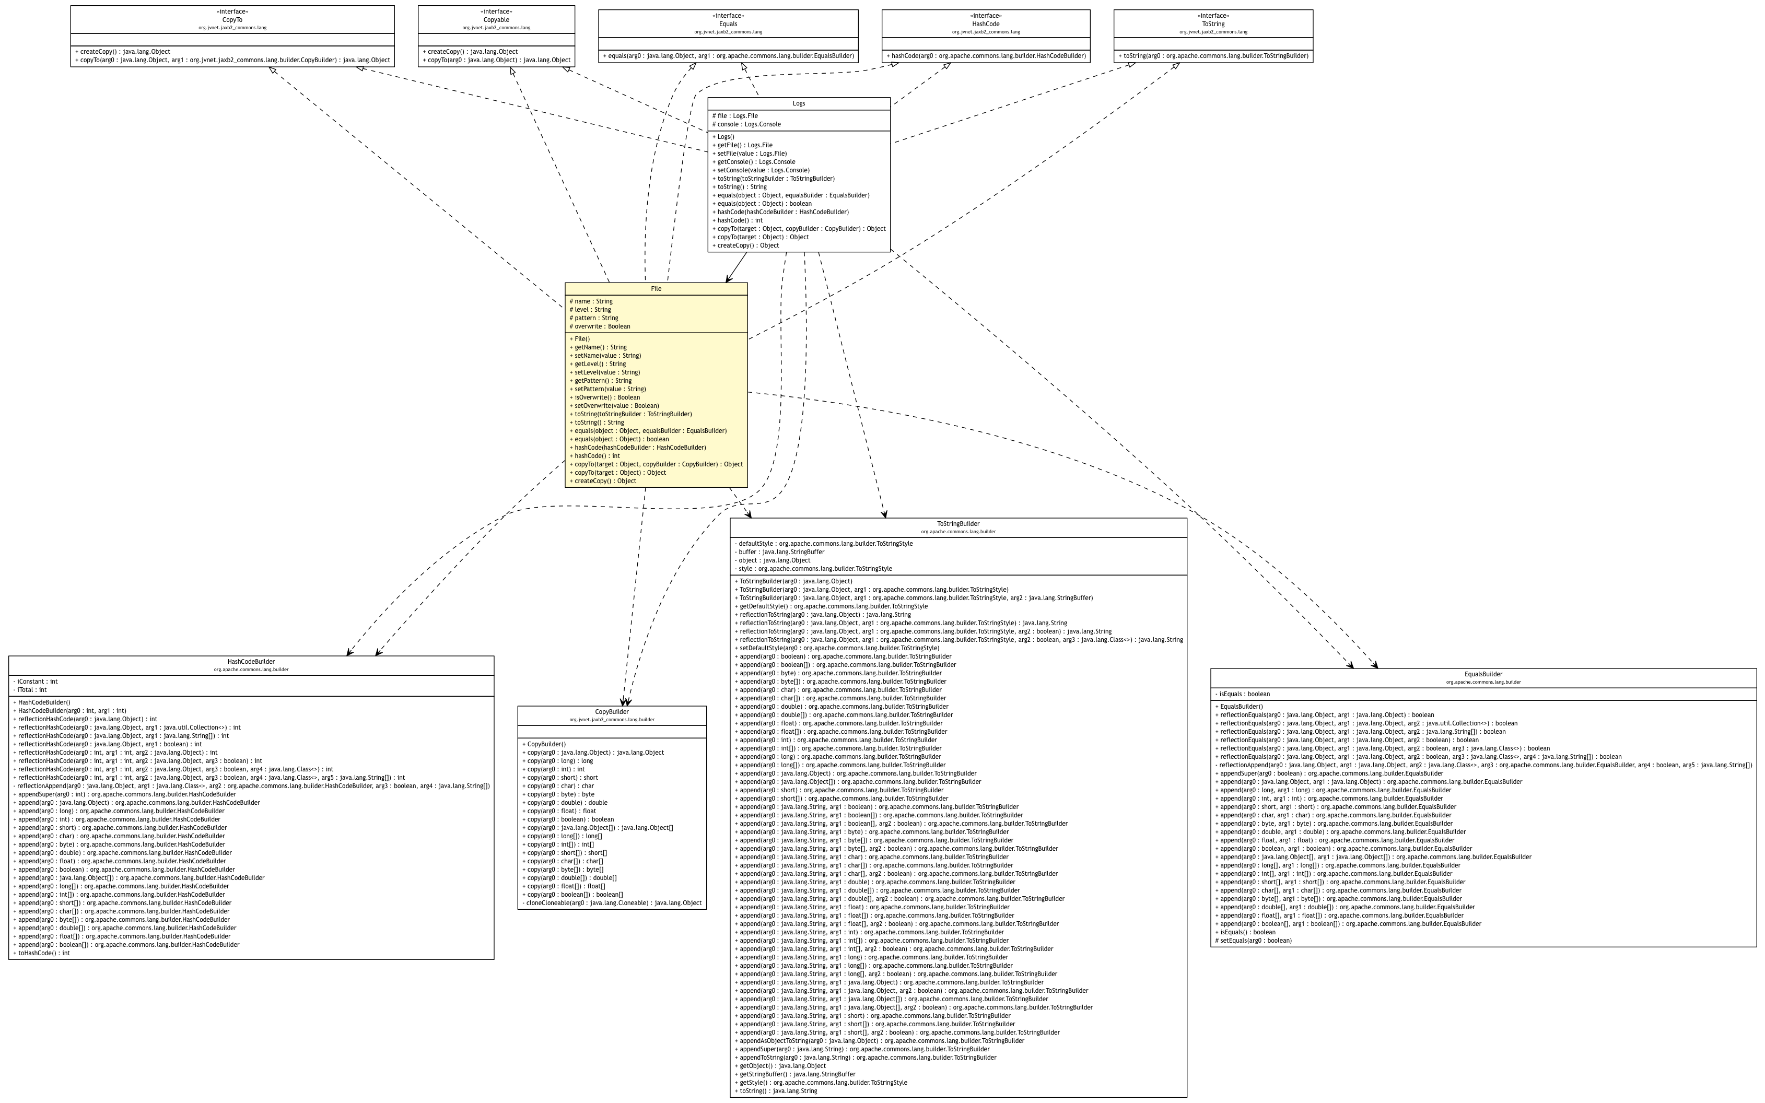The height and width of the screenshot is (1103, 1765).
Task: Click '+ toHashCode() : int' method
Action: point(42,954)
